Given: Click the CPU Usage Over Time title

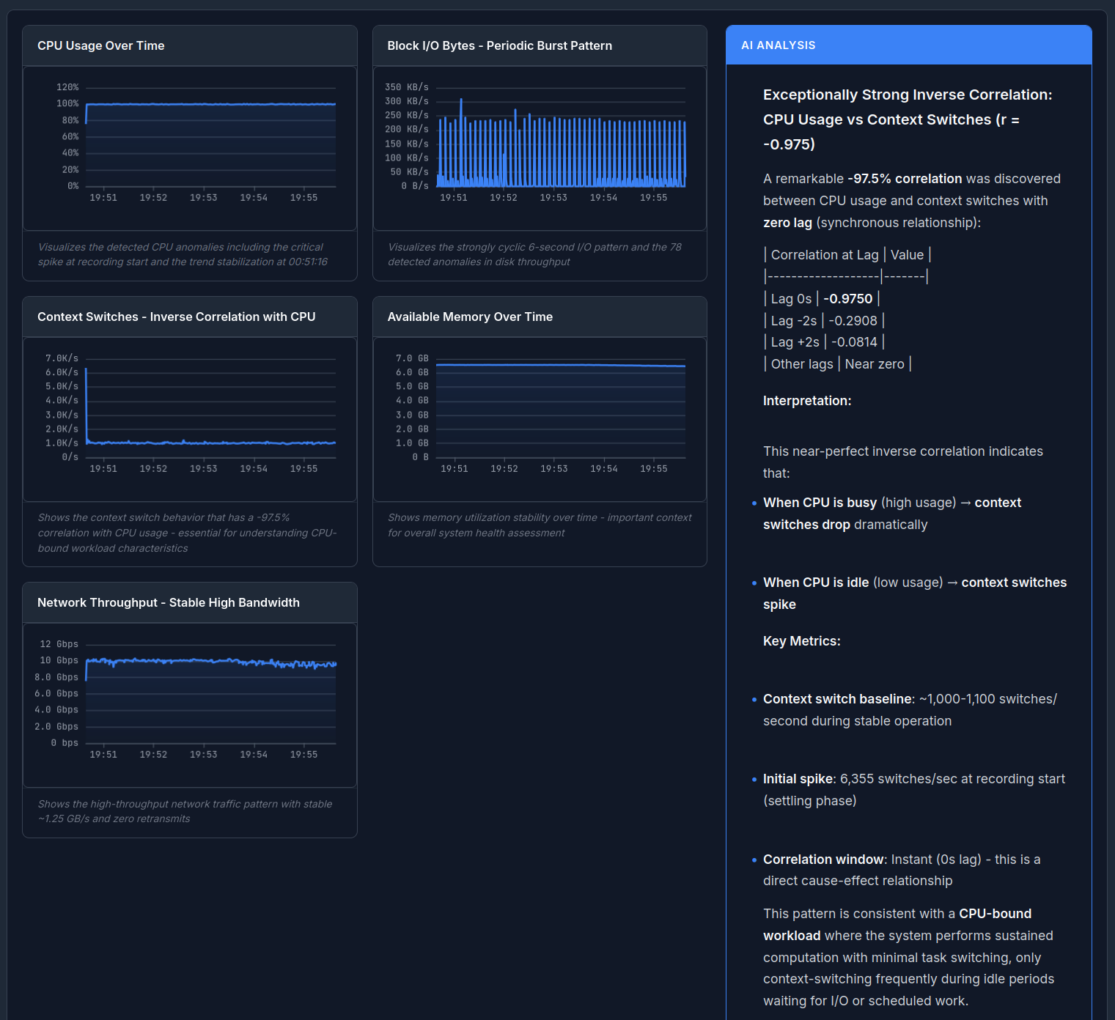Looking at the screenshot, I should (x=101, y=45).
